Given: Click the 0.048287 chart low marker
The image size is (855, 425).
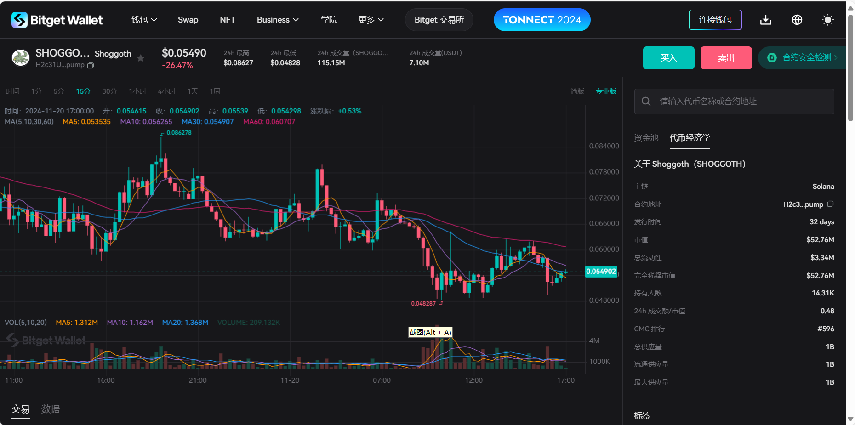Looking at the screenshot, I should (x=423, y=304).
